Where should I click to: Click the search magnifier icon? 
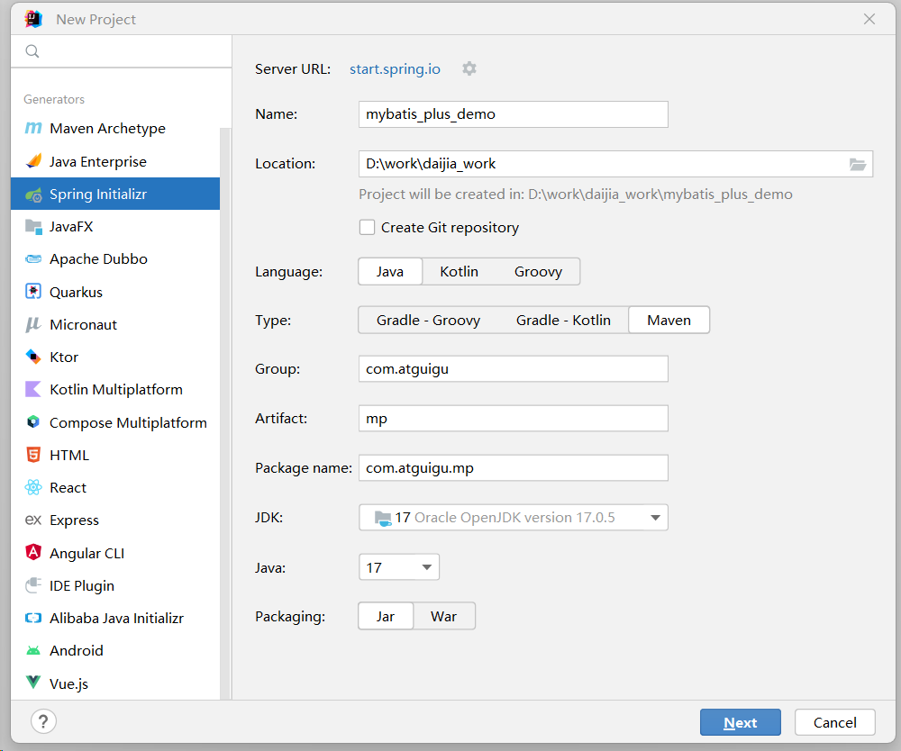point(32,51)
